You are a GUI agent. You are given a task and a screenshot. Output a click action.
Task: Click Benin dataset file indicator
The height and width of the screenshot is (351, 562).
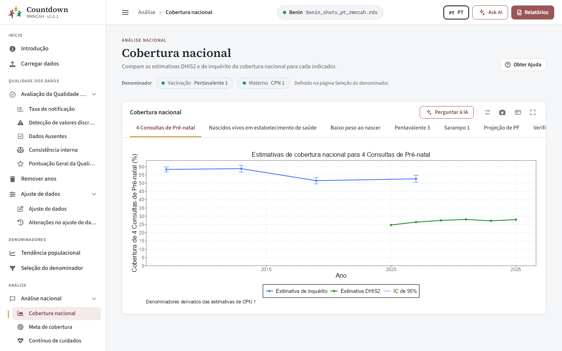click(330, 12)
